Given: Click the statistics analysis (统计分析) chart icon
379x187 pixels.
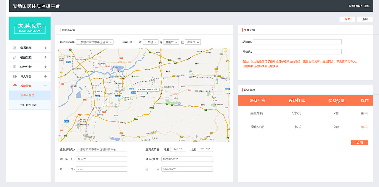Looking at the screenshot, I should [x=15, y=67].
